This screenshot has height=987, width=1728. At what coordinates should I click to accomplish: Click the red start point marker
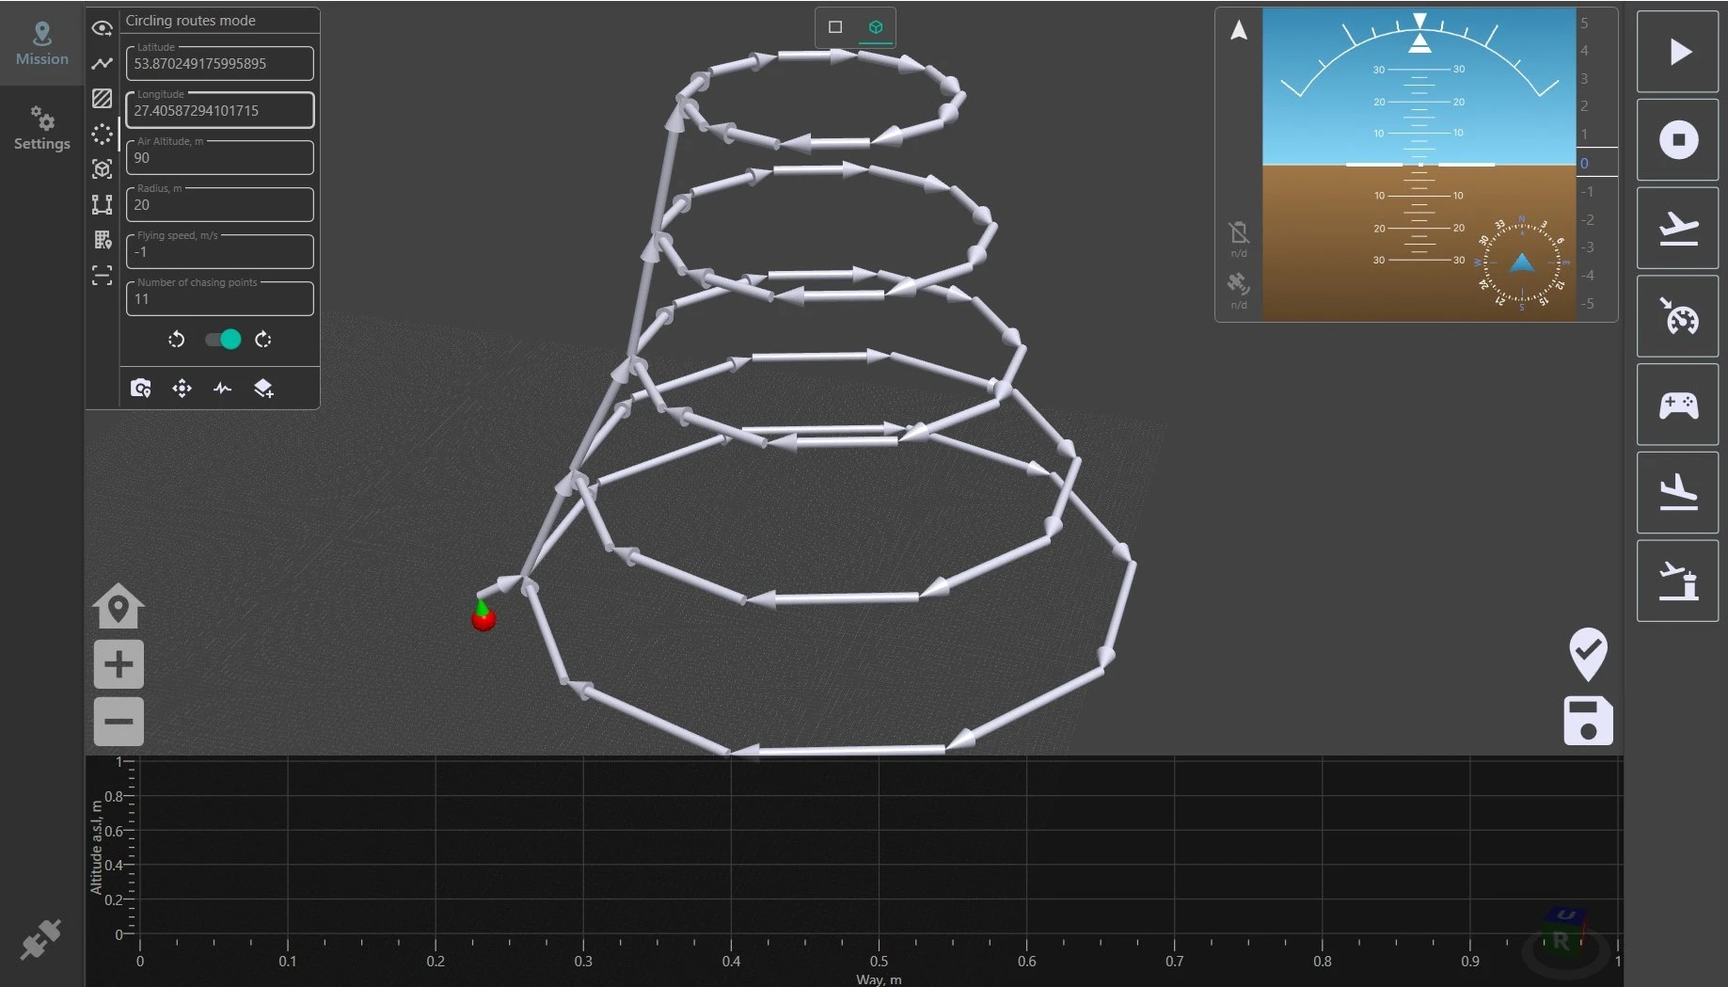click(484, 618)
